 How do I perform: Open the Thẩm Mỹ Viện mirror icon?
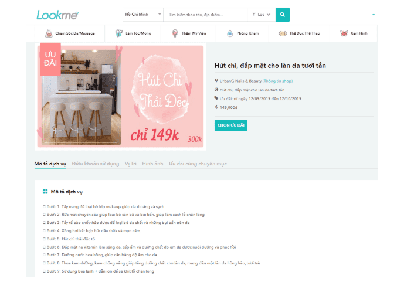point(175,33)
